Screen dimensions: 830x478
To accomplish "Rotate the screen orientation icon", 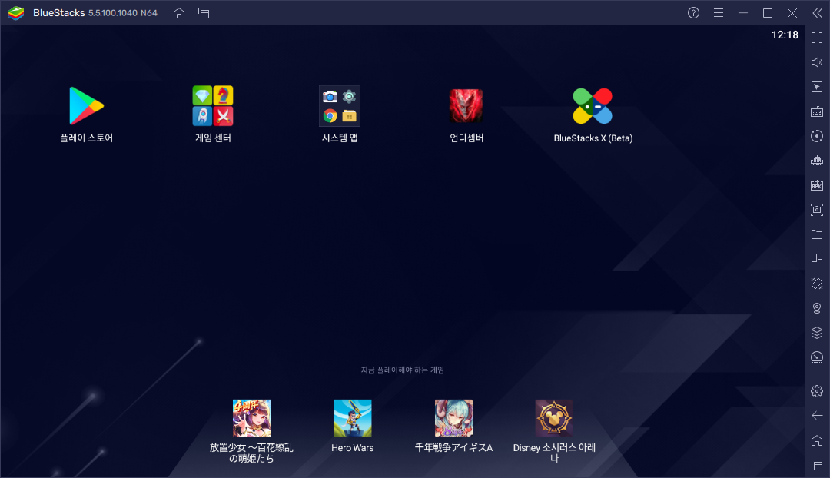I will pos(817,259).
